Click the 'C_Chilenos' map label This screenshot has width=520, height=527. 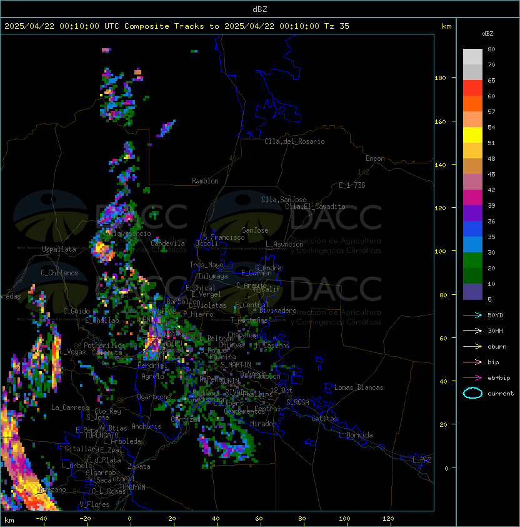click(59, 273)
